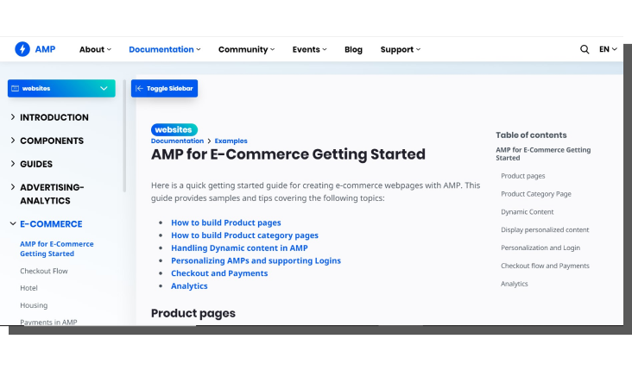Open the Support menu
The height and width of the screenshot is (370, 632).
pyautogui.click(x=401, y=49)
